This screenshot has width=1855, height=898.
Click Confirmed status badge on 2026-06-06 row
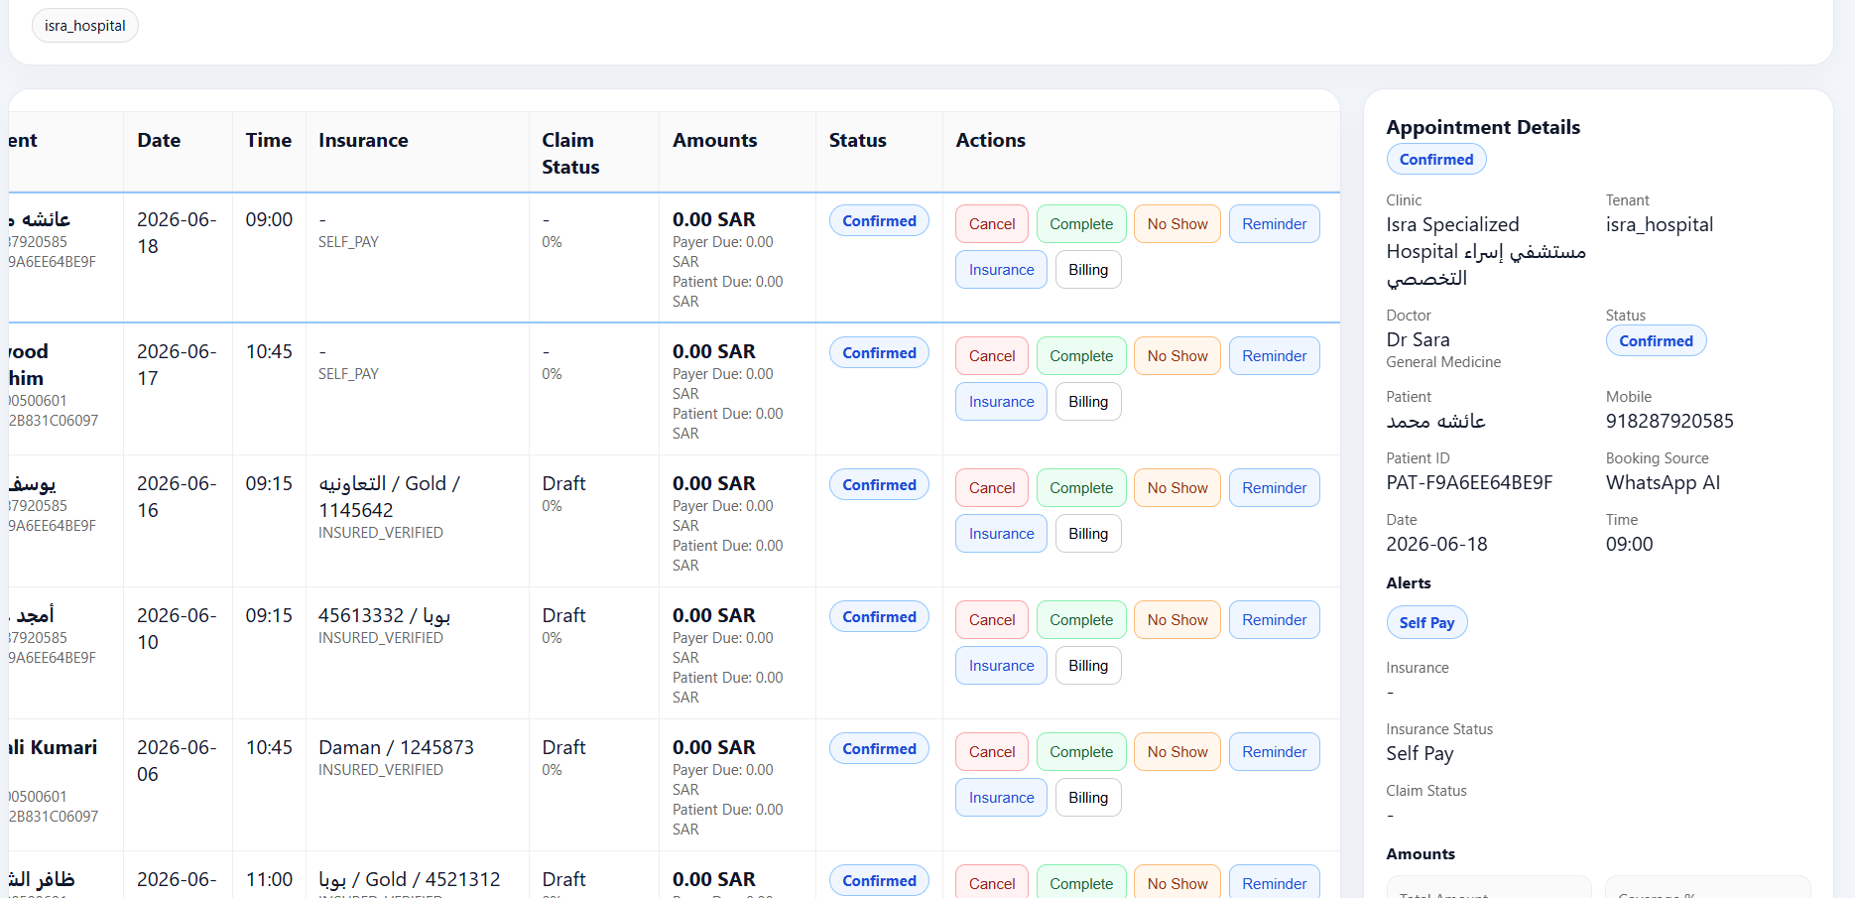click(x=879, y=749)
